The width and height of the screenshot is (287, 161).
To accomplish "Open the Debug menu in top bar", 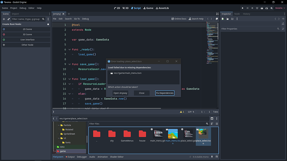I will (23, 8).
